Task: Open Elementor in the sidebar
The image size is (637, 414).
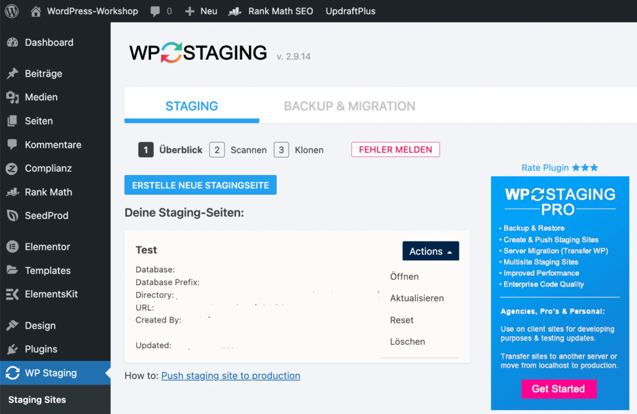Action: [x=47, y=247]
